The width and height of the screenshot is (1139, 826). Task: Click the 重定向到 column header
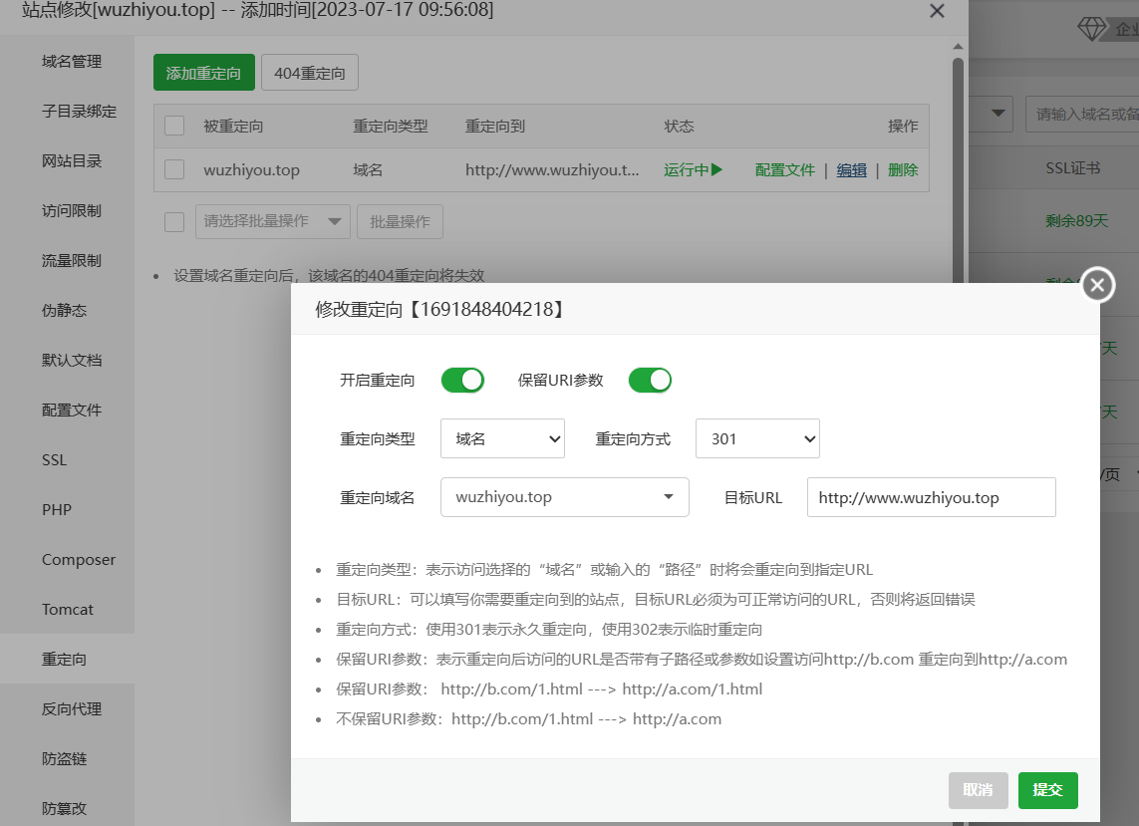point(494,126)
